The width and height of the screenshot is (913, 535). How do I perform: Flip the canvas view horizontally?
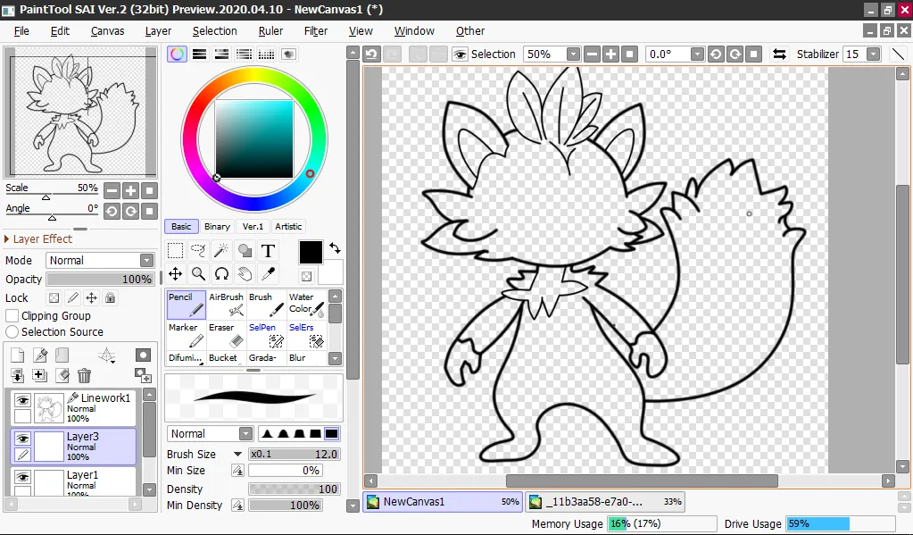[779, 54]
